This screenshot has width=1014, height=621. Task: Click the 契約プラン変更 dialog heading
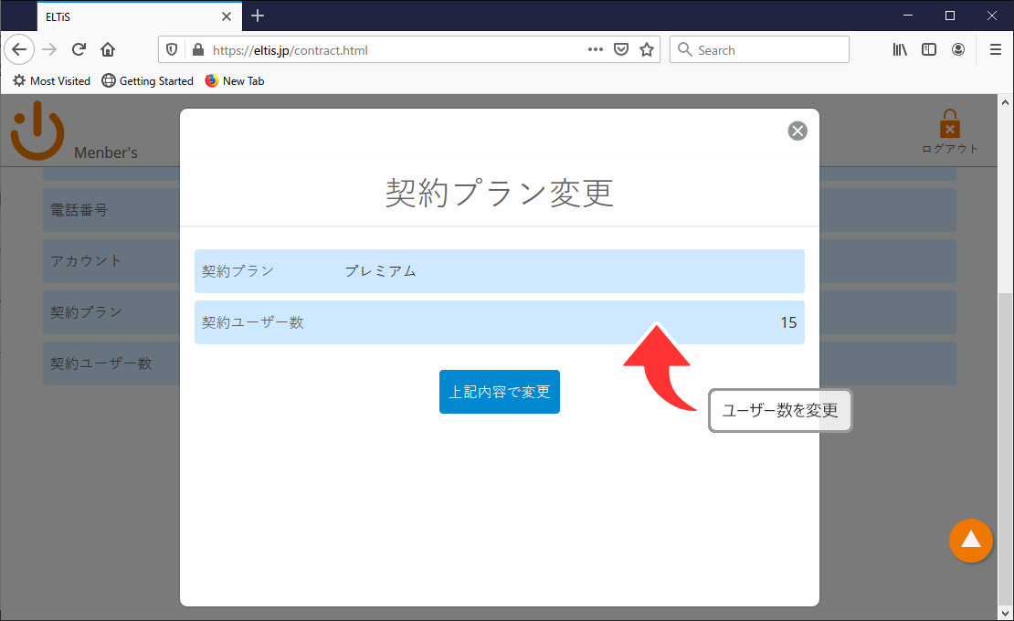pyautogui.click(x=500, y=193)
